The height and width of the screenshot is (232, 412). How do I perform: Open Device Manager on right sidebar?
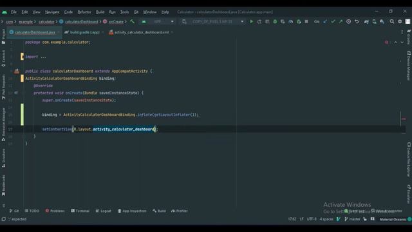[x=409, y=66]
